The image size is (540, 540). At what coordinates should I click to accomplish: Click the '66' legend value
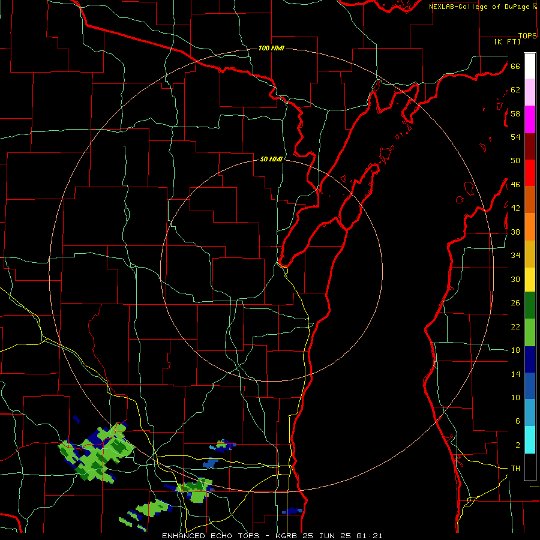[x=515, y=67]
